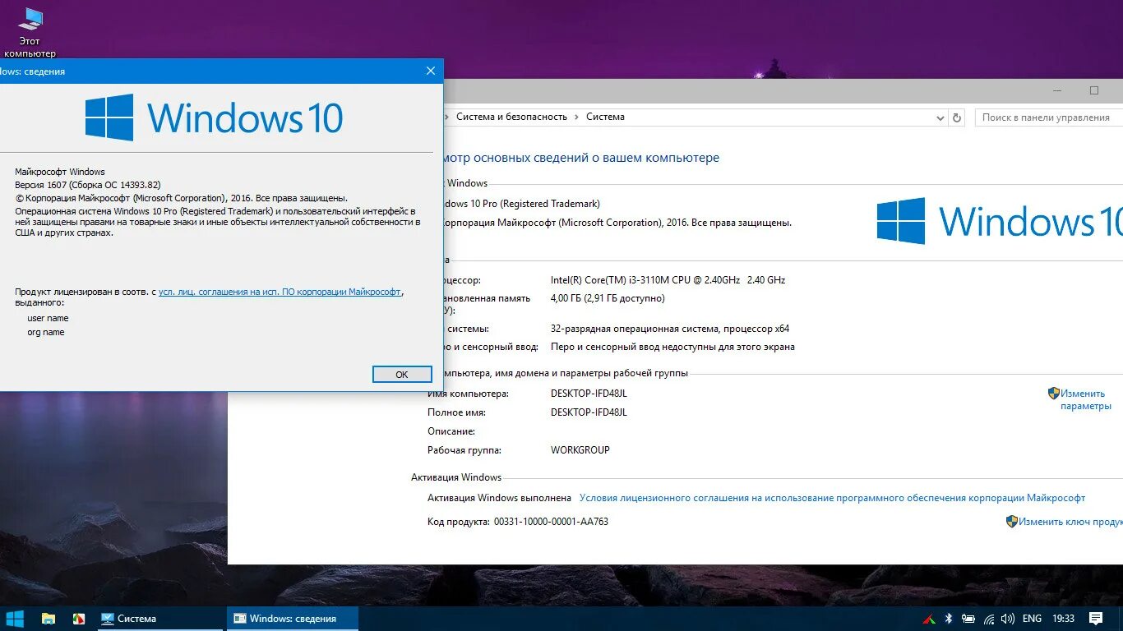Open the Action Center notifications icon
This screenshot has width=1123, height=631.
[x=1096, y=619]
